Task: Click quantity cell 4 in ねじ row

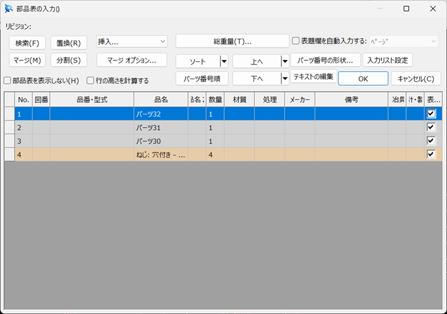Action: [215, 154]
